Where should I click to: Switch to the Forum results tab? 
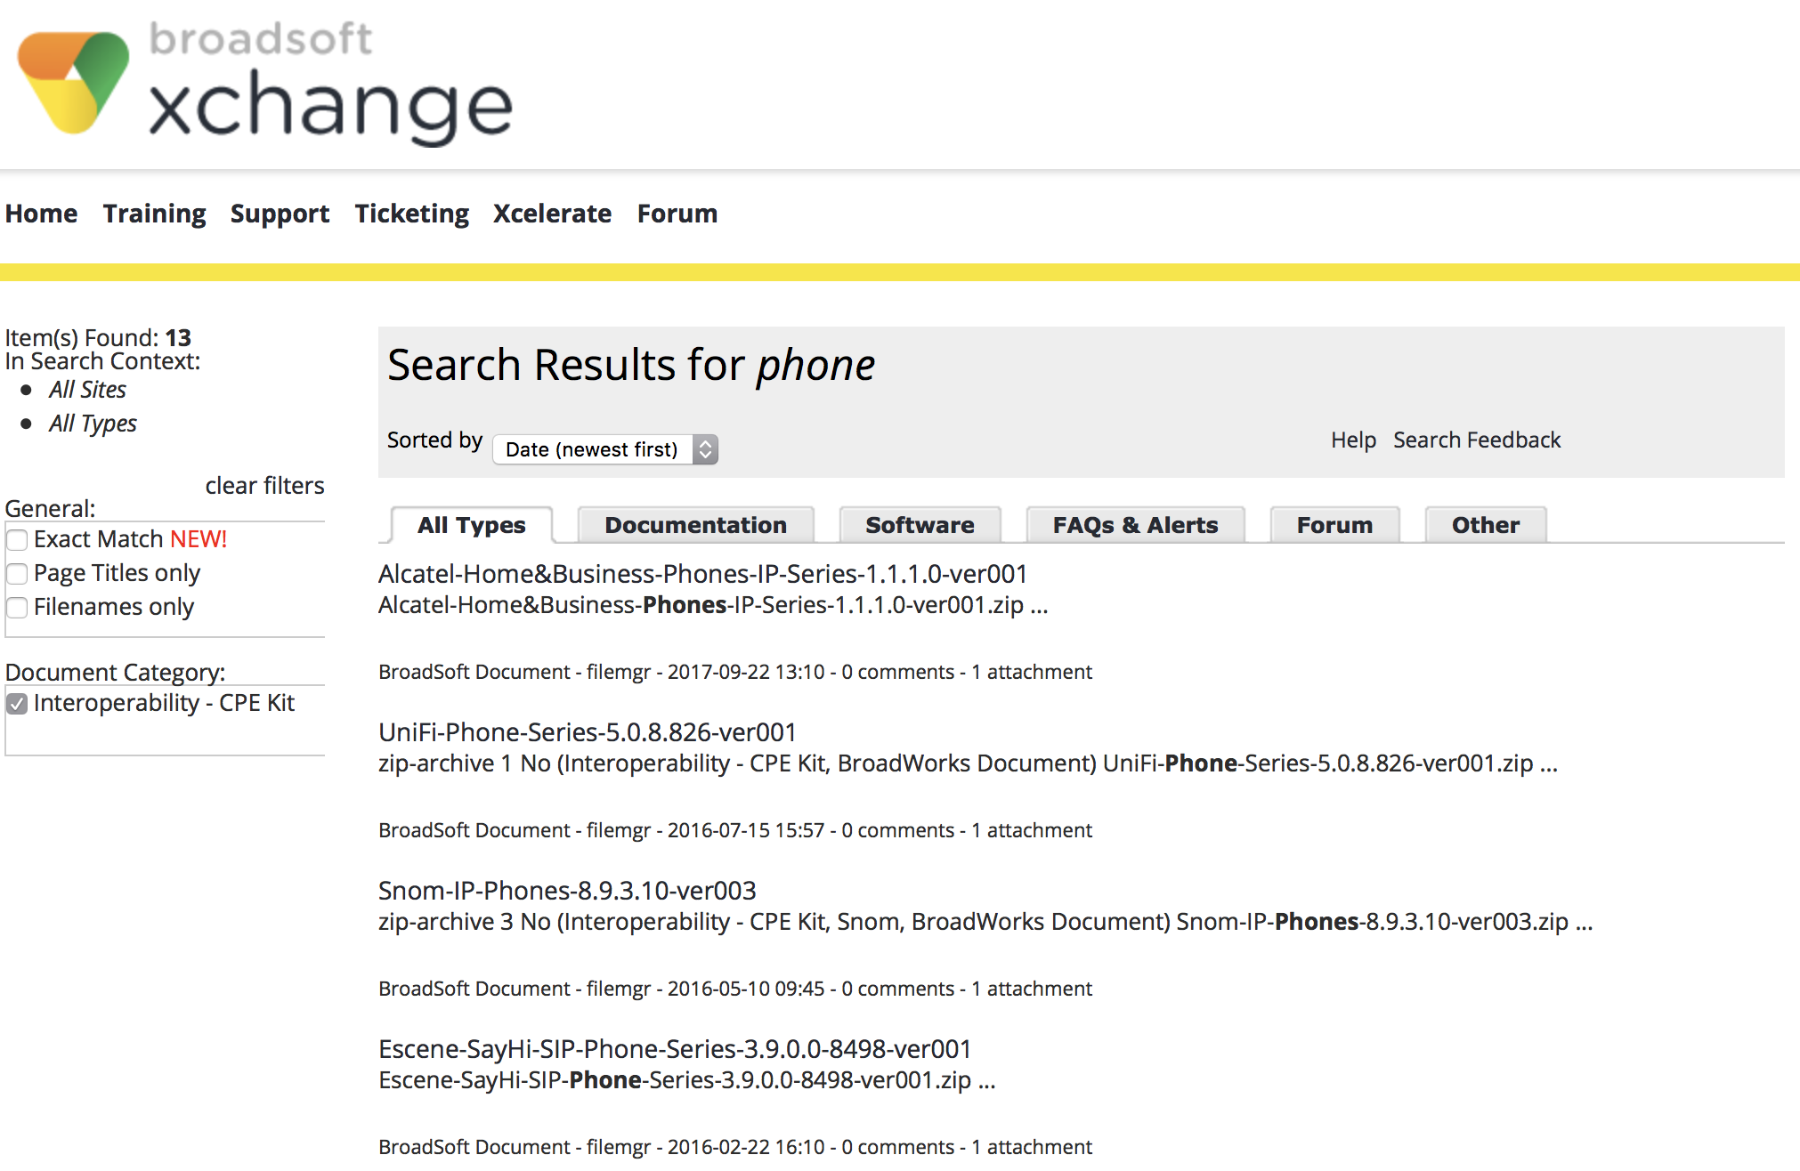(1334, 525)
